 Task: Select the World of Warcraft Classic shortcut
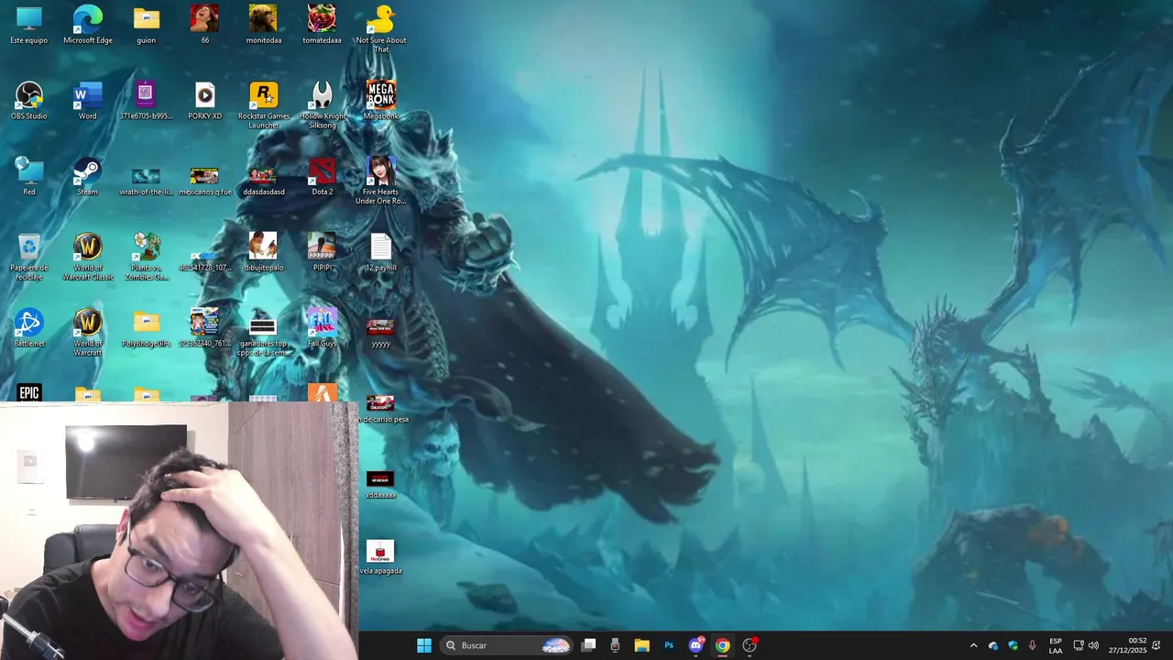88,258
